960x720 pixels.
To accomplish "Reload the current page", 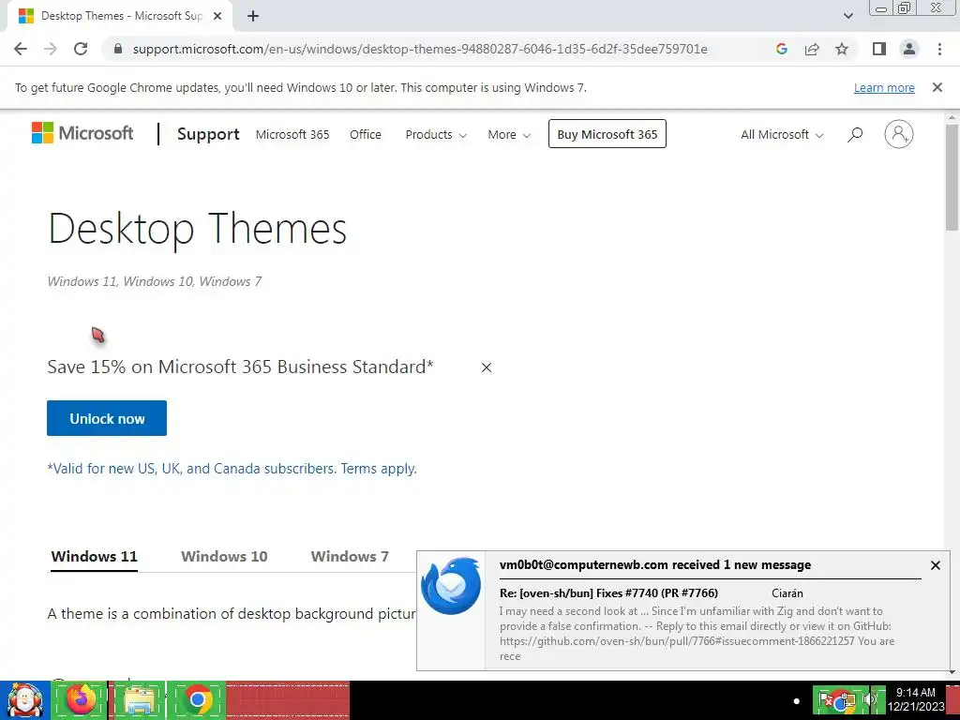I will coord(81,49).
